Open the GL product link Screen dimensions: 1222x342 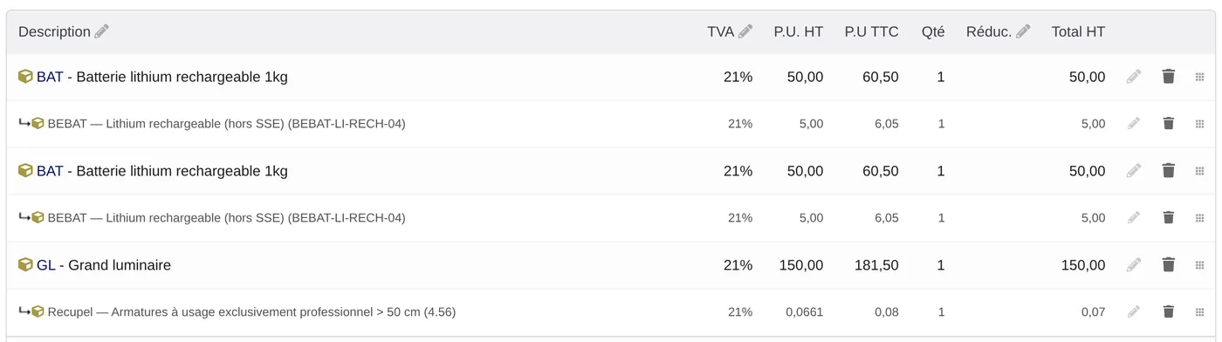[45, 265]
